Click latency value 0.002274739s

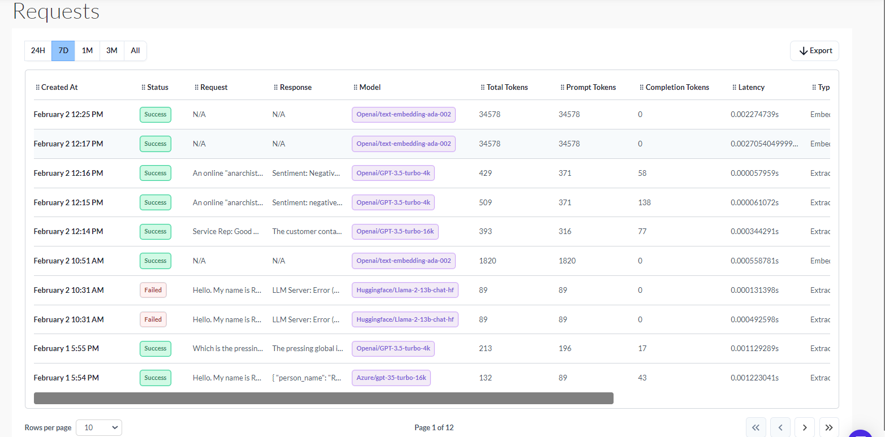point(755,114)
